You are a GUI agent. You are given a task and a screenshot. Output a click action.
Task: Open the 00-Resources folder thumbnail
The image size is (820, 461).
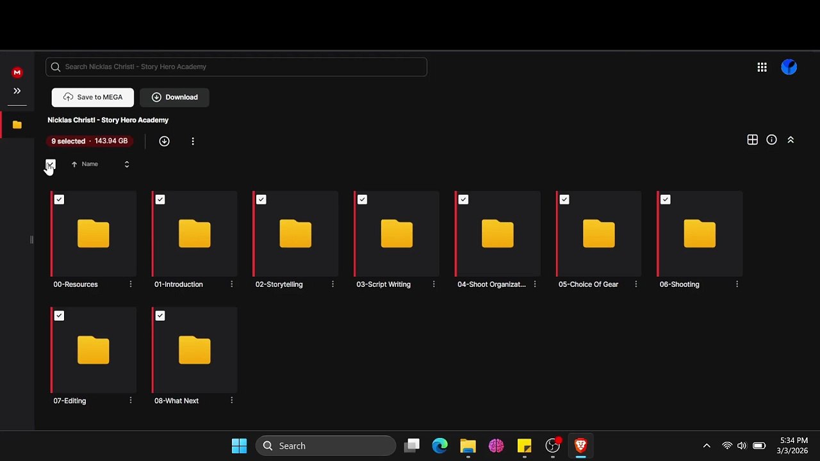click(x=94, y=234)
